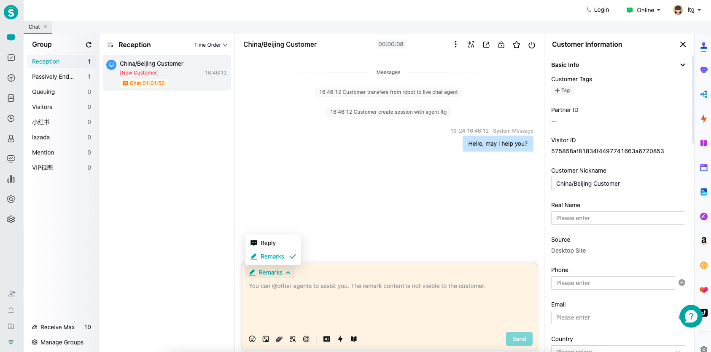Screen dimensions: 711x352
Task: Refresh the Group list
Action: (x=89, y=45)
